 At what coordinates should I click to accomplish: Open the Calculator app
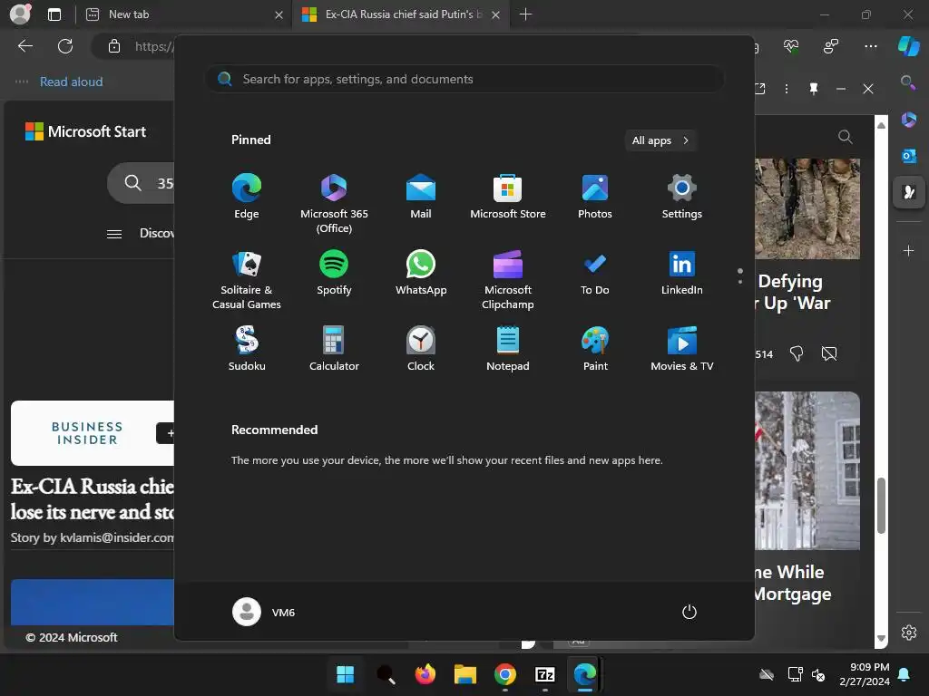pyautogui.click(x=334, y=349)
